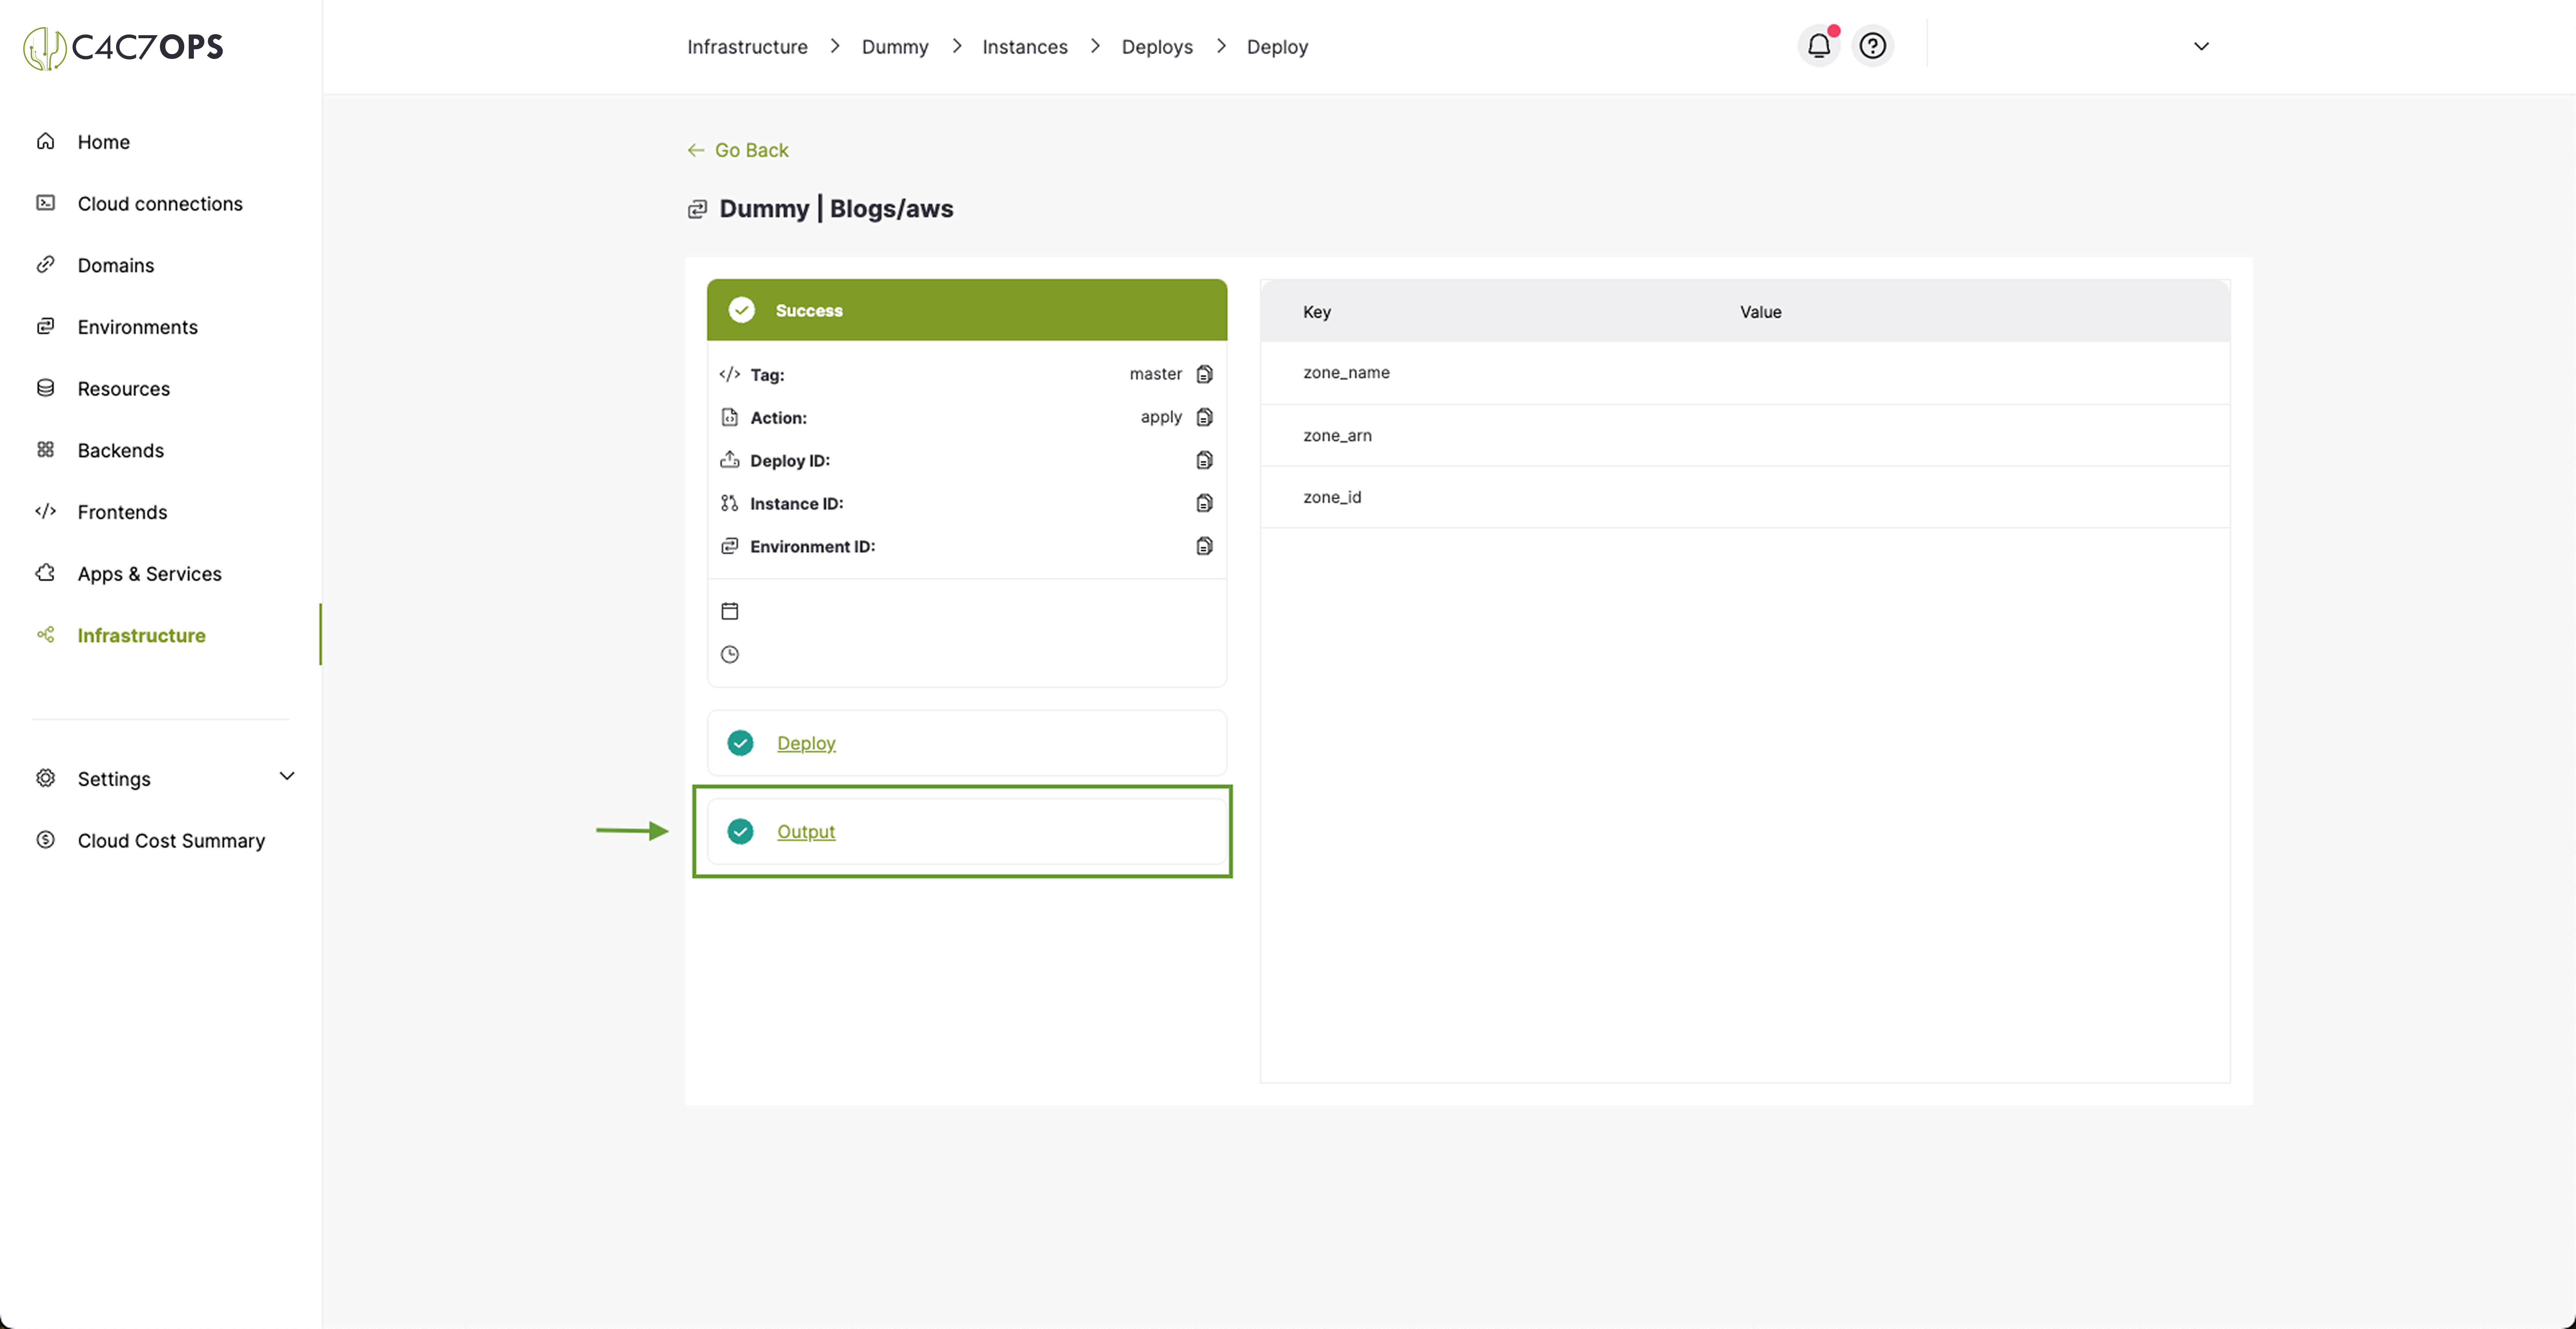Copy the Tag value master

point(1205,375)
